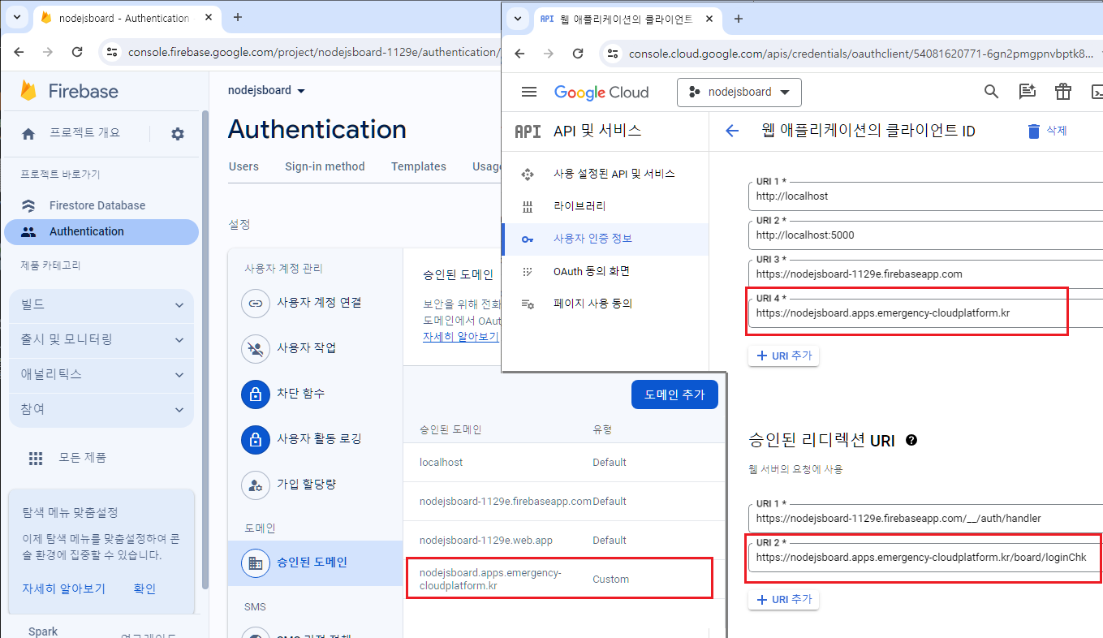Image resolution: width=1103 pixels, height=638 pixels.
Task: Open OAuth 동의 화면 page
Action: [605, 271]
